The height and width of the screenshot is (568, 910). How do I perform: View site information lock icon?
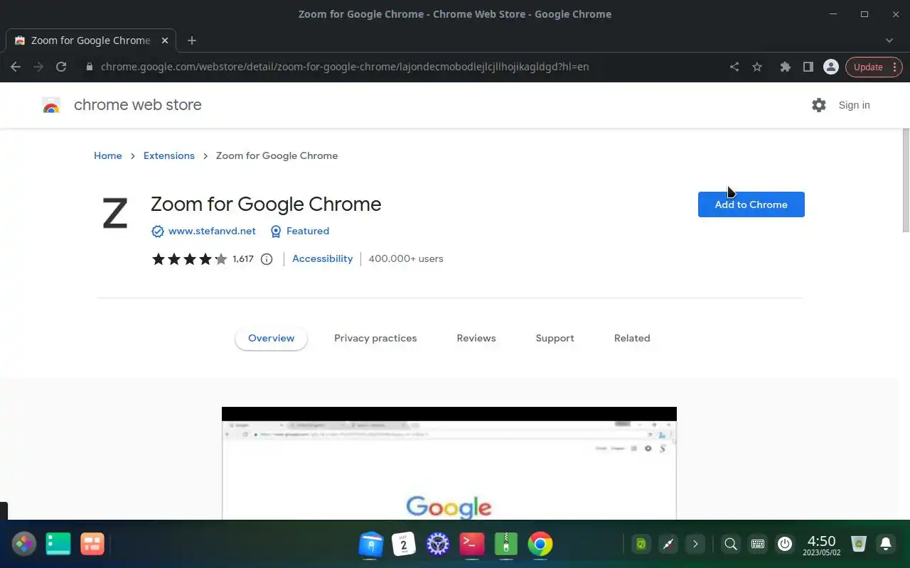pyautogui.click(x=89, y=67)
